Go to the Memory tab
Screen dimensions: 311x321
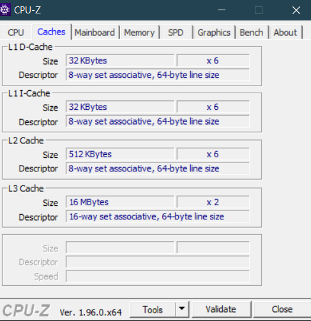tap(139, 33)
